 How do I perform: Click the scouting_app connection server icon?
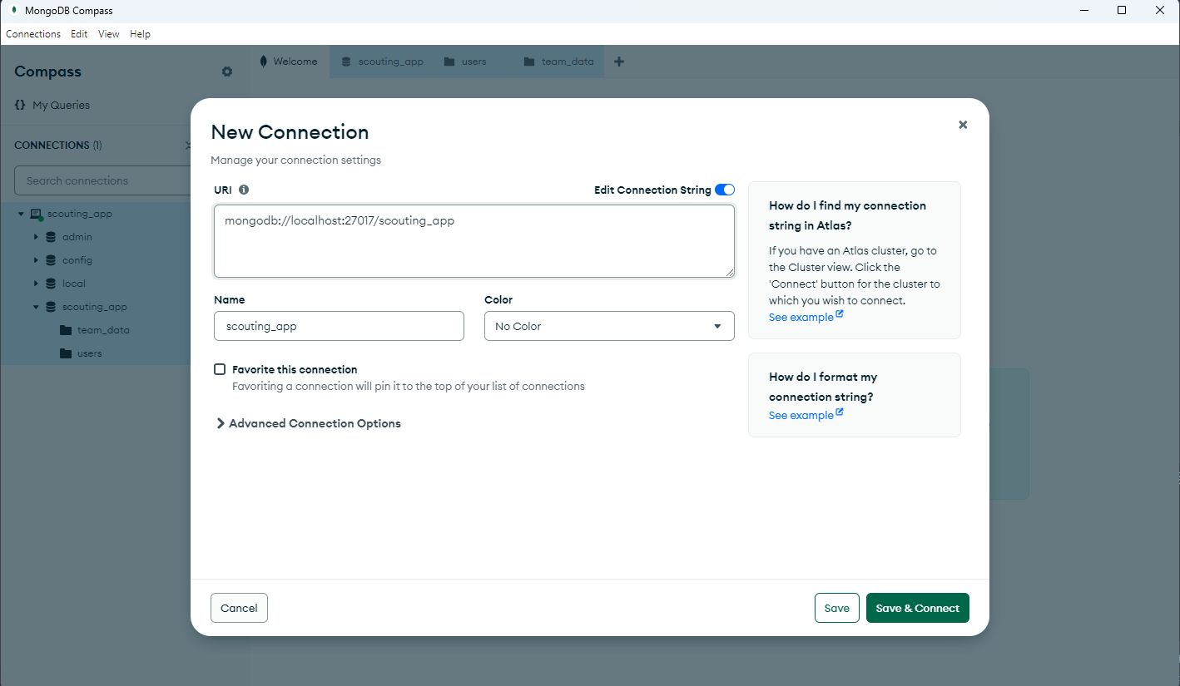click(36, 214)
